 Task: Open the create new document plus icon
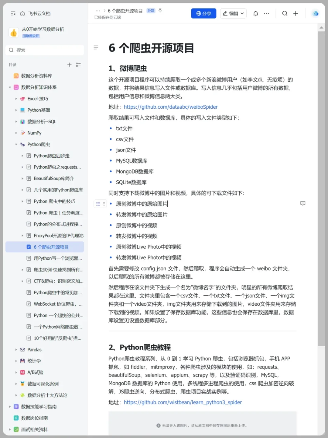pos(296,13)
